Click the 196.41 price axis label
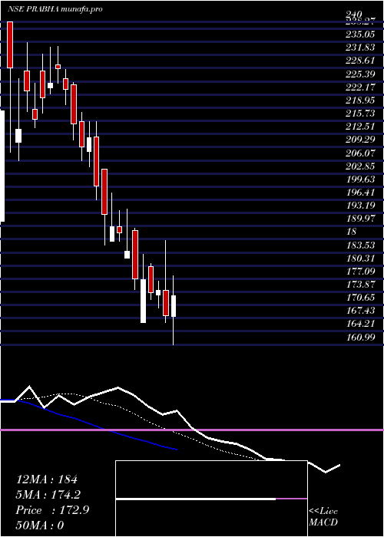 coord(360,193)
